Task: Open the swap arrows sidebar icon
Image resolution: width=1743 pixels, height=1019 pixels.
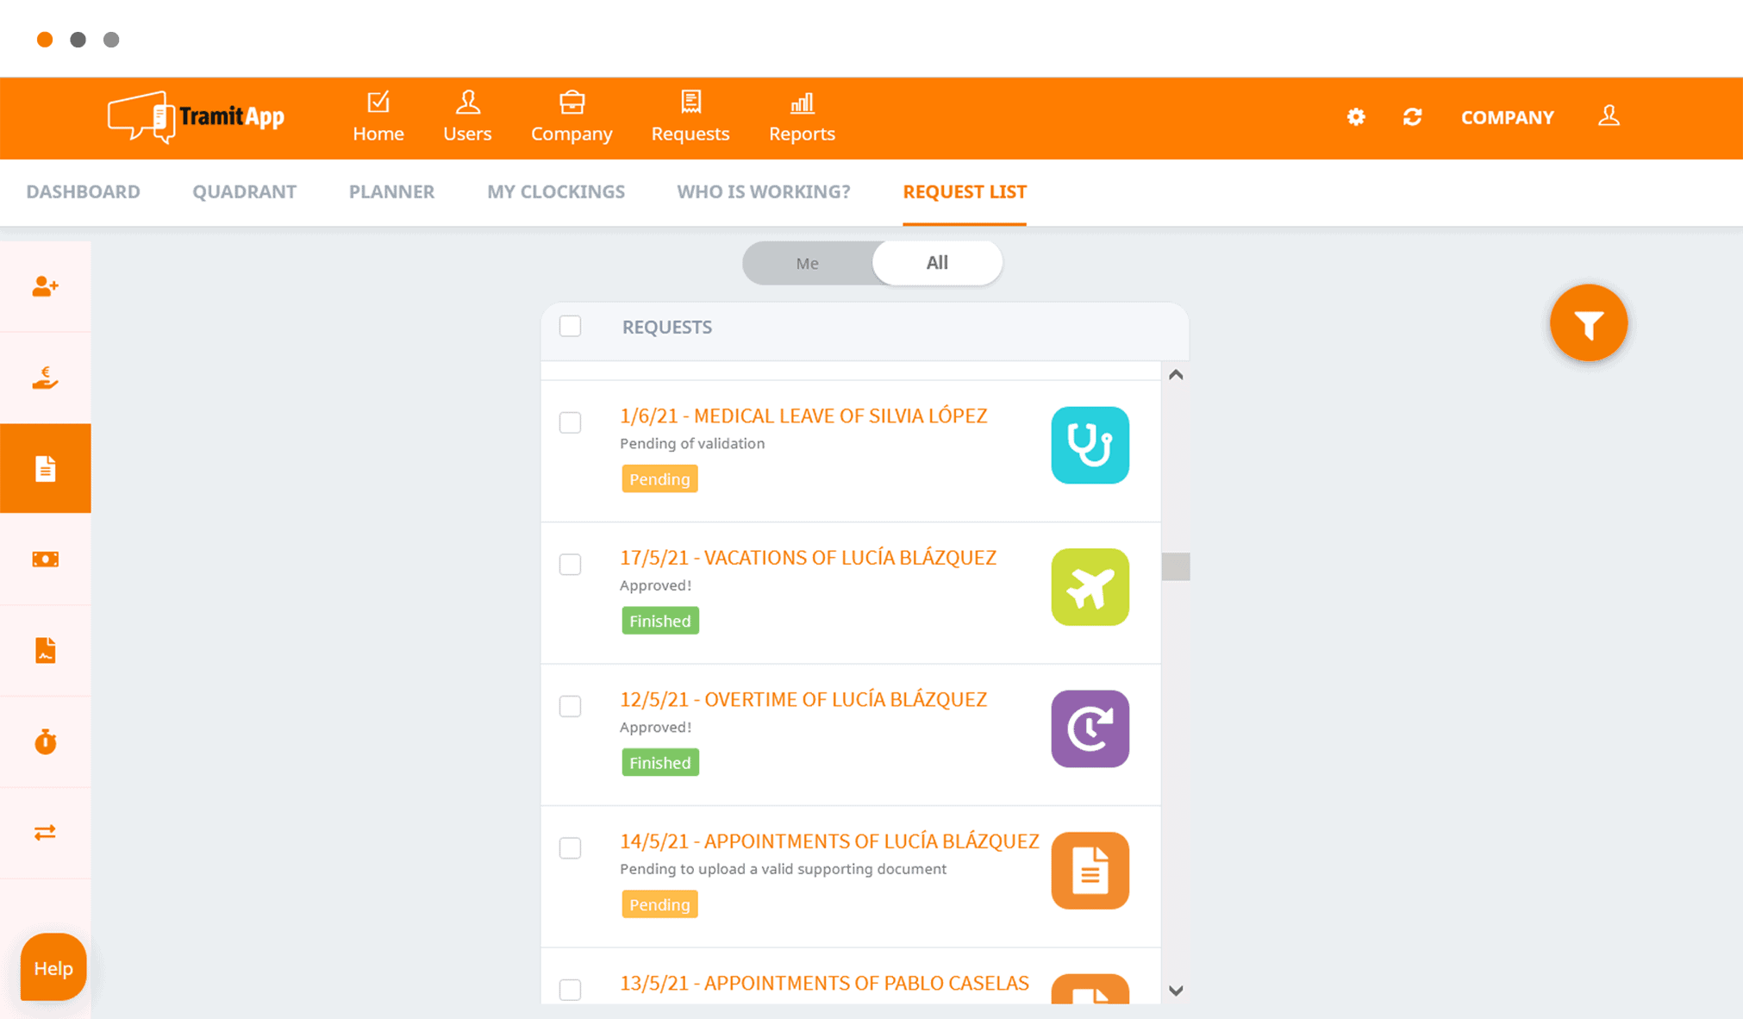Action: [46, 833]
